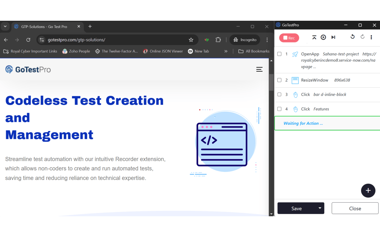This screenshot has width=380, height=237.
Task: Click the 'step forward' icon in GoTestPro toolbar
Action: coord(333,37)
